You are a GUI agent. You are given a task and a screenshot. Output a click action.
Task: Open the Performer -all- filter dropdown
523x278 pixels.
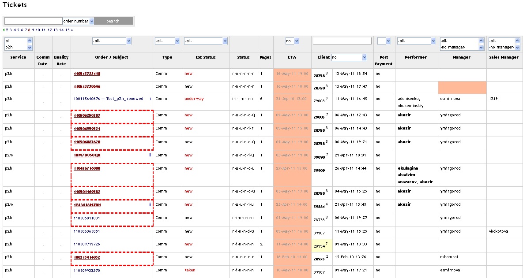(x=433, y=41)
